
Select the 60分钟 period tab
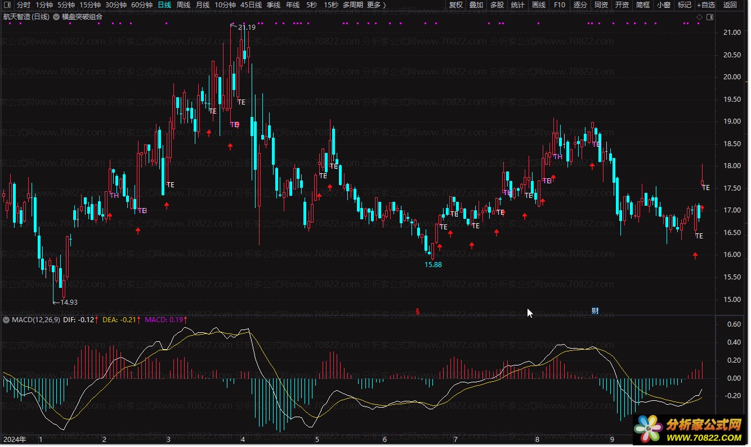(141, 5)
